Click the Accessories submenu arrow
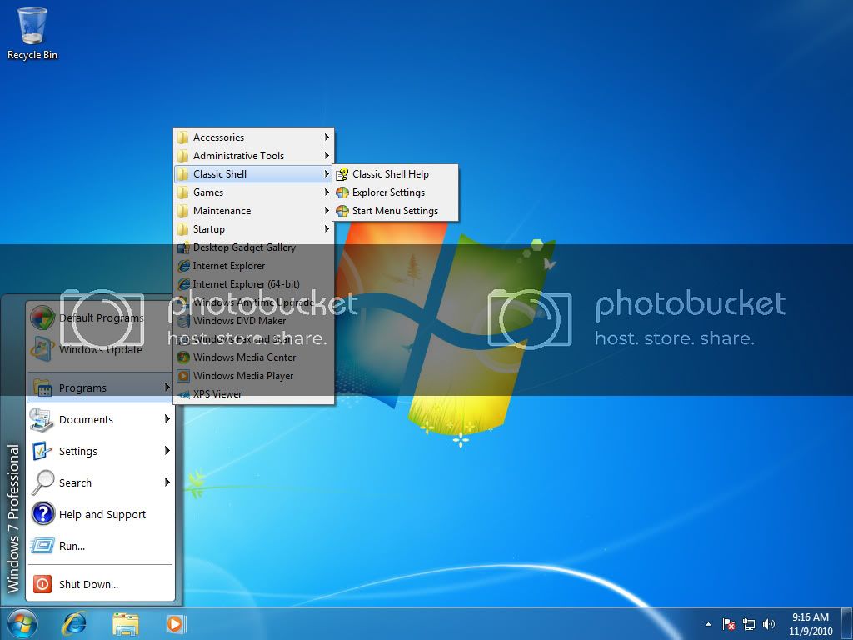This screenshot has width=853, height=640. pyautogui.click(x=327, y=137)
